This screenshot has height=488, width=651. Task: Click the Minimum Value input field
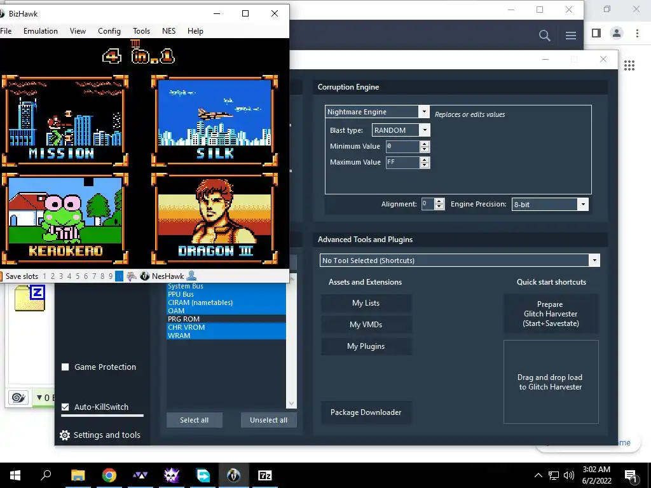click(x=402, y=146)
